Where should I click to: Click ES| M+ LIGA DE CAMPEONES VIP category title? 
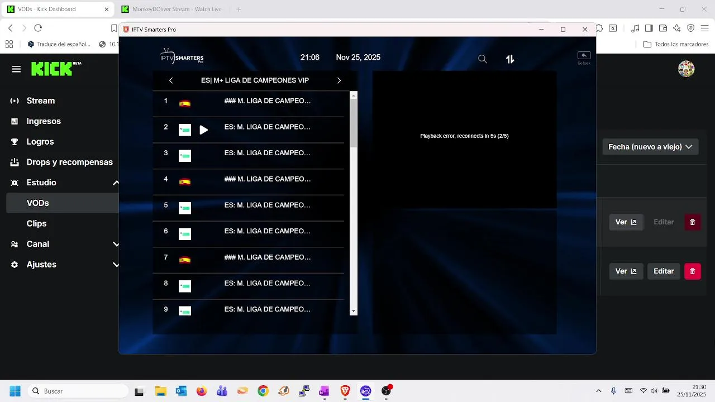(255, 80)
